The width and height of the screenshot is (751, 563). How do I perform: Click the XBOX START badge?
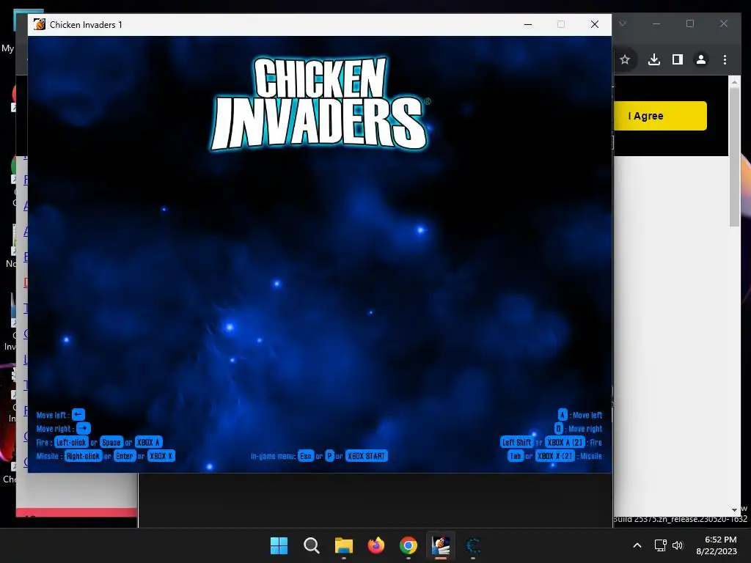[367, 456]
